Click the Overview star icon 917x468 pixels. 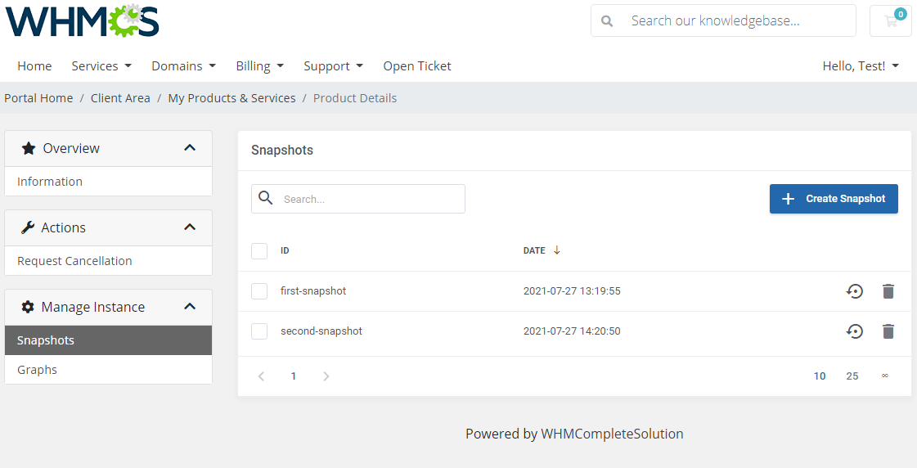pos(28,148)
